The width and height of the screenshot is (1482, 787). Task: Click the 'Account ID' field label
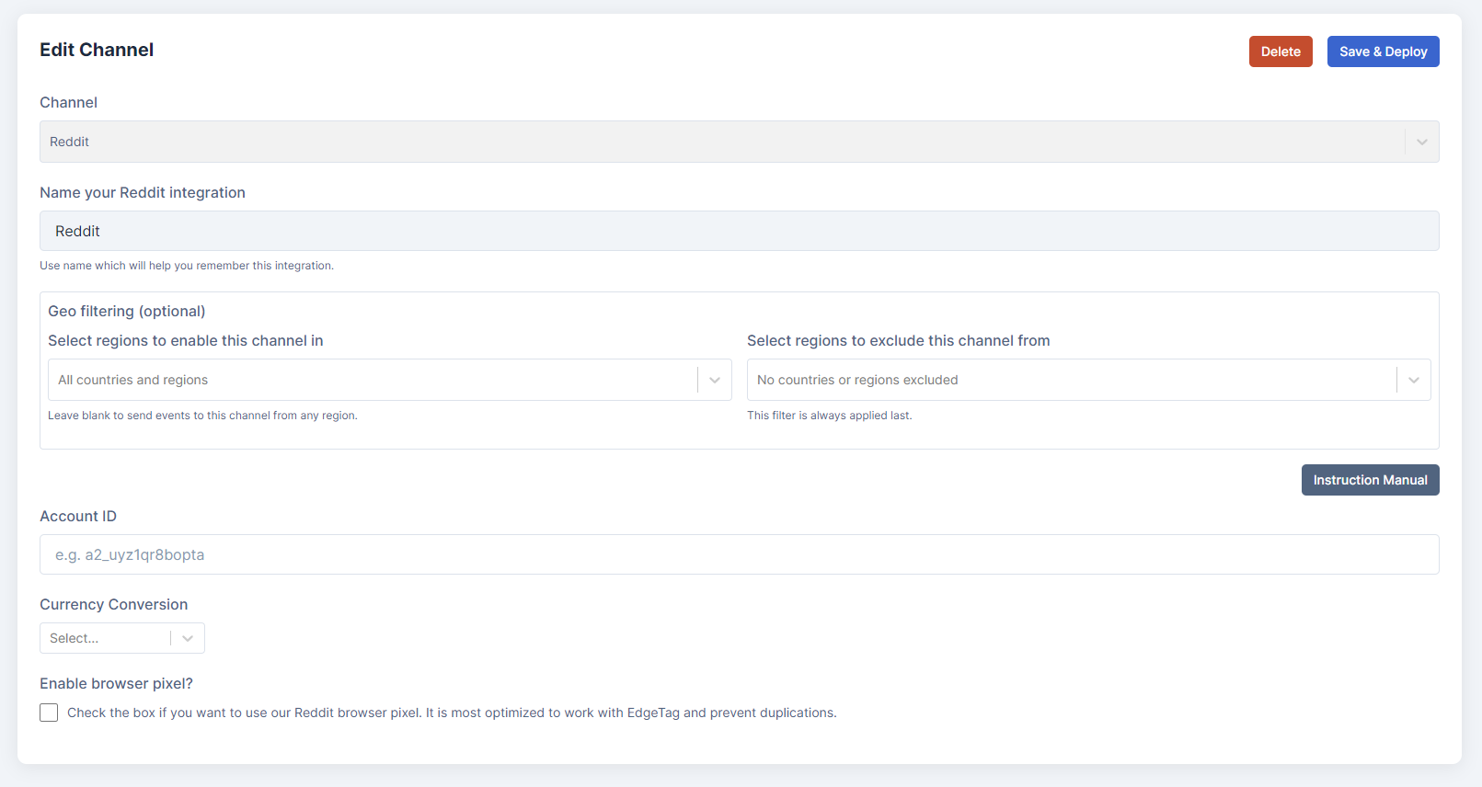(x=78, y=516)
